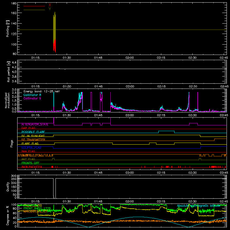
Task: Click the 250 tick on Quality axis
Action: 14,179
